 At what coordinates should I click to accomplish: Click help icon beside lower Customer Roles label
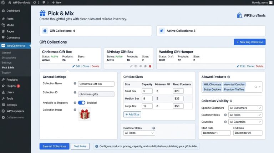154,128
